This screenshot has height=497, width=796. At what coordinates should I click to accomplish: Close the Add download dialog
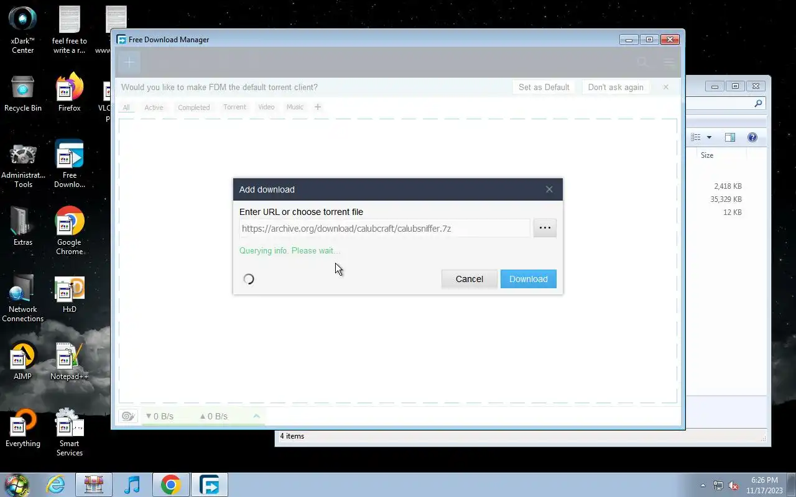coord(549,189)
